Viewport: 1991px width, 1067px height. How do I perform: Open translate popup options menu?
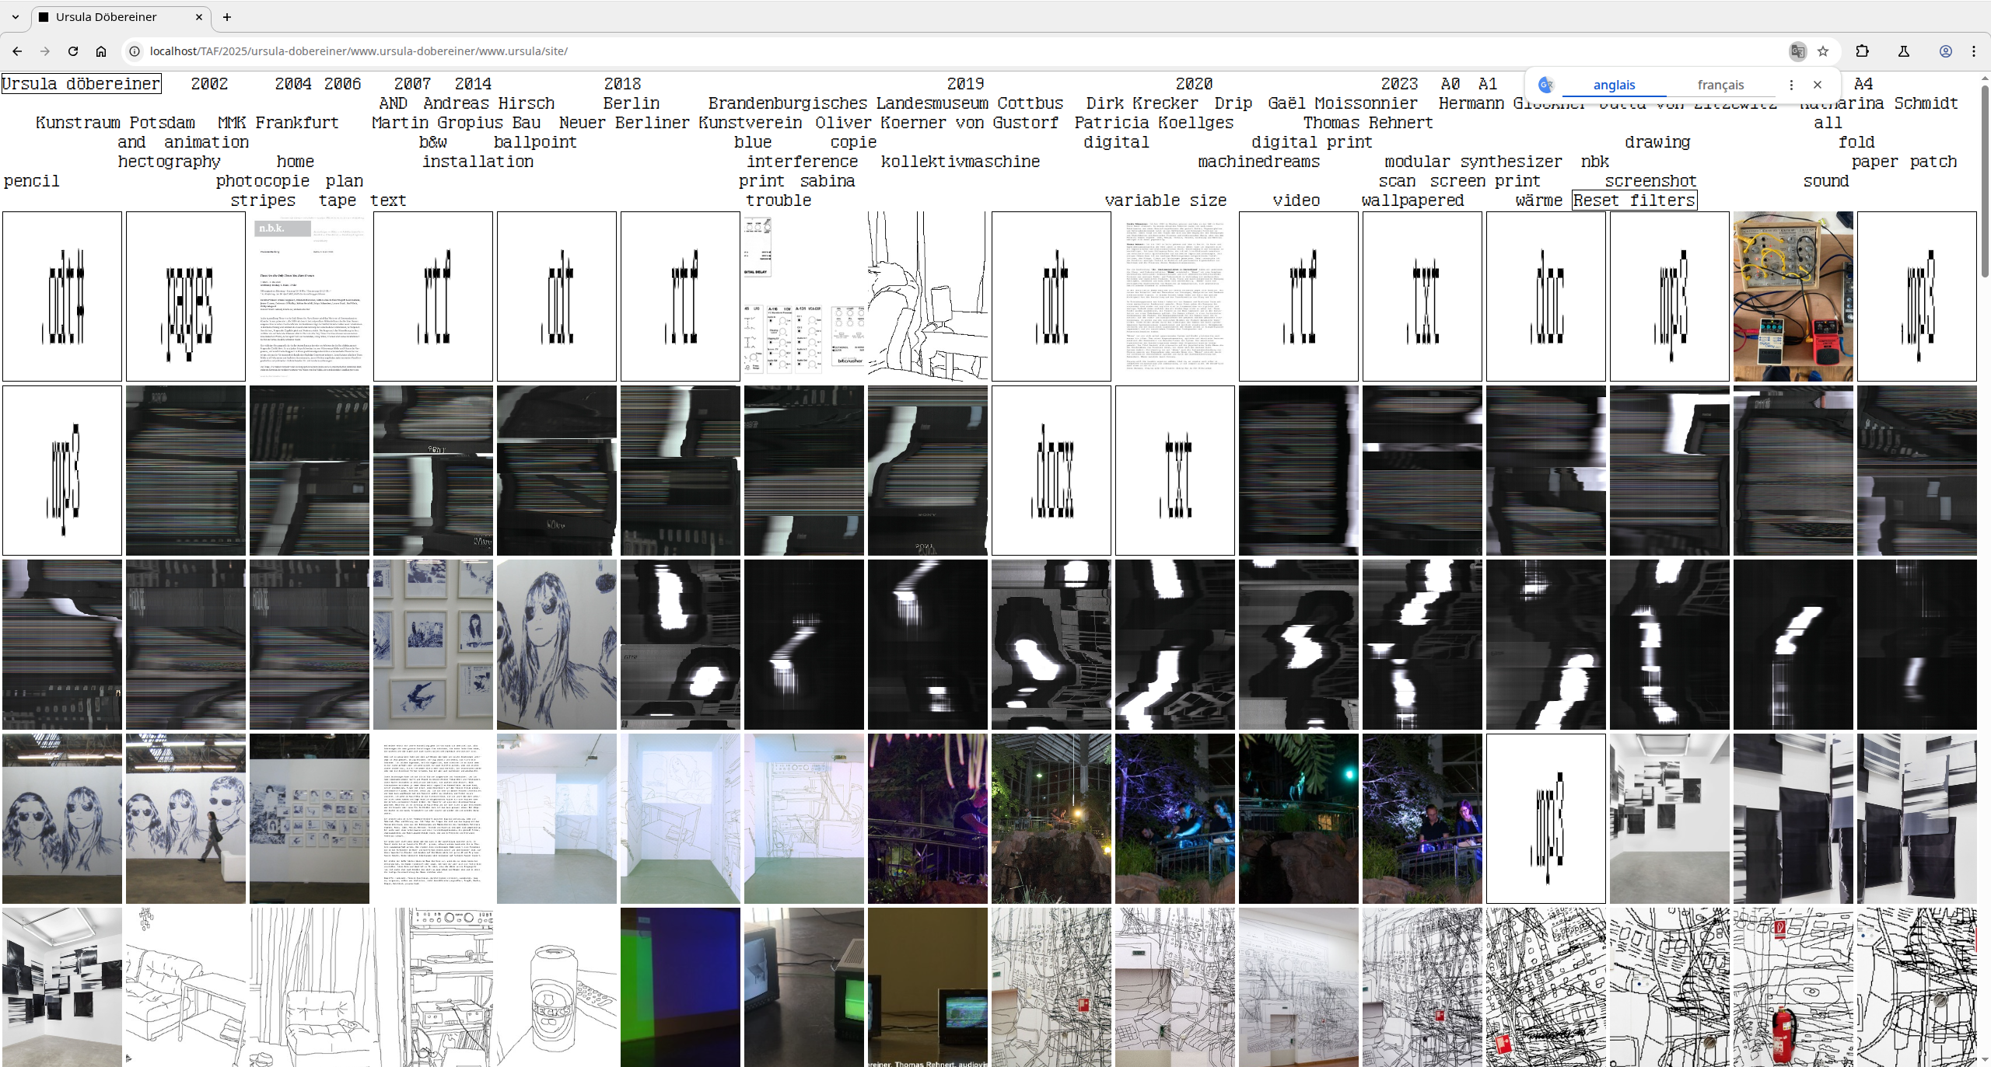click(x=1791, y=85)
